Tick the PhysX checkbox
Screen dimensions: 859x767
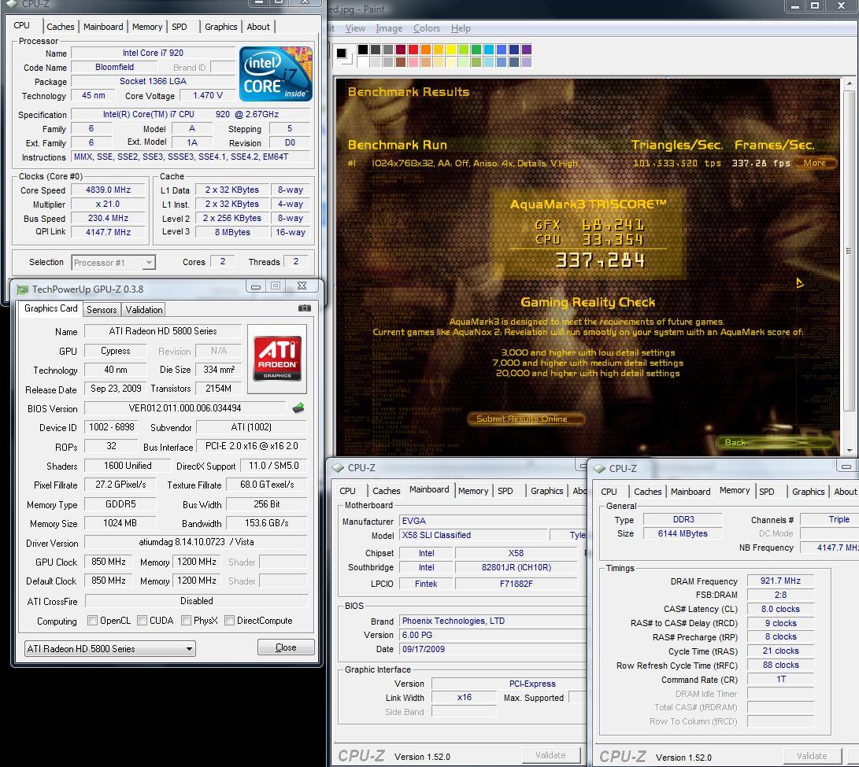(186, 620)
